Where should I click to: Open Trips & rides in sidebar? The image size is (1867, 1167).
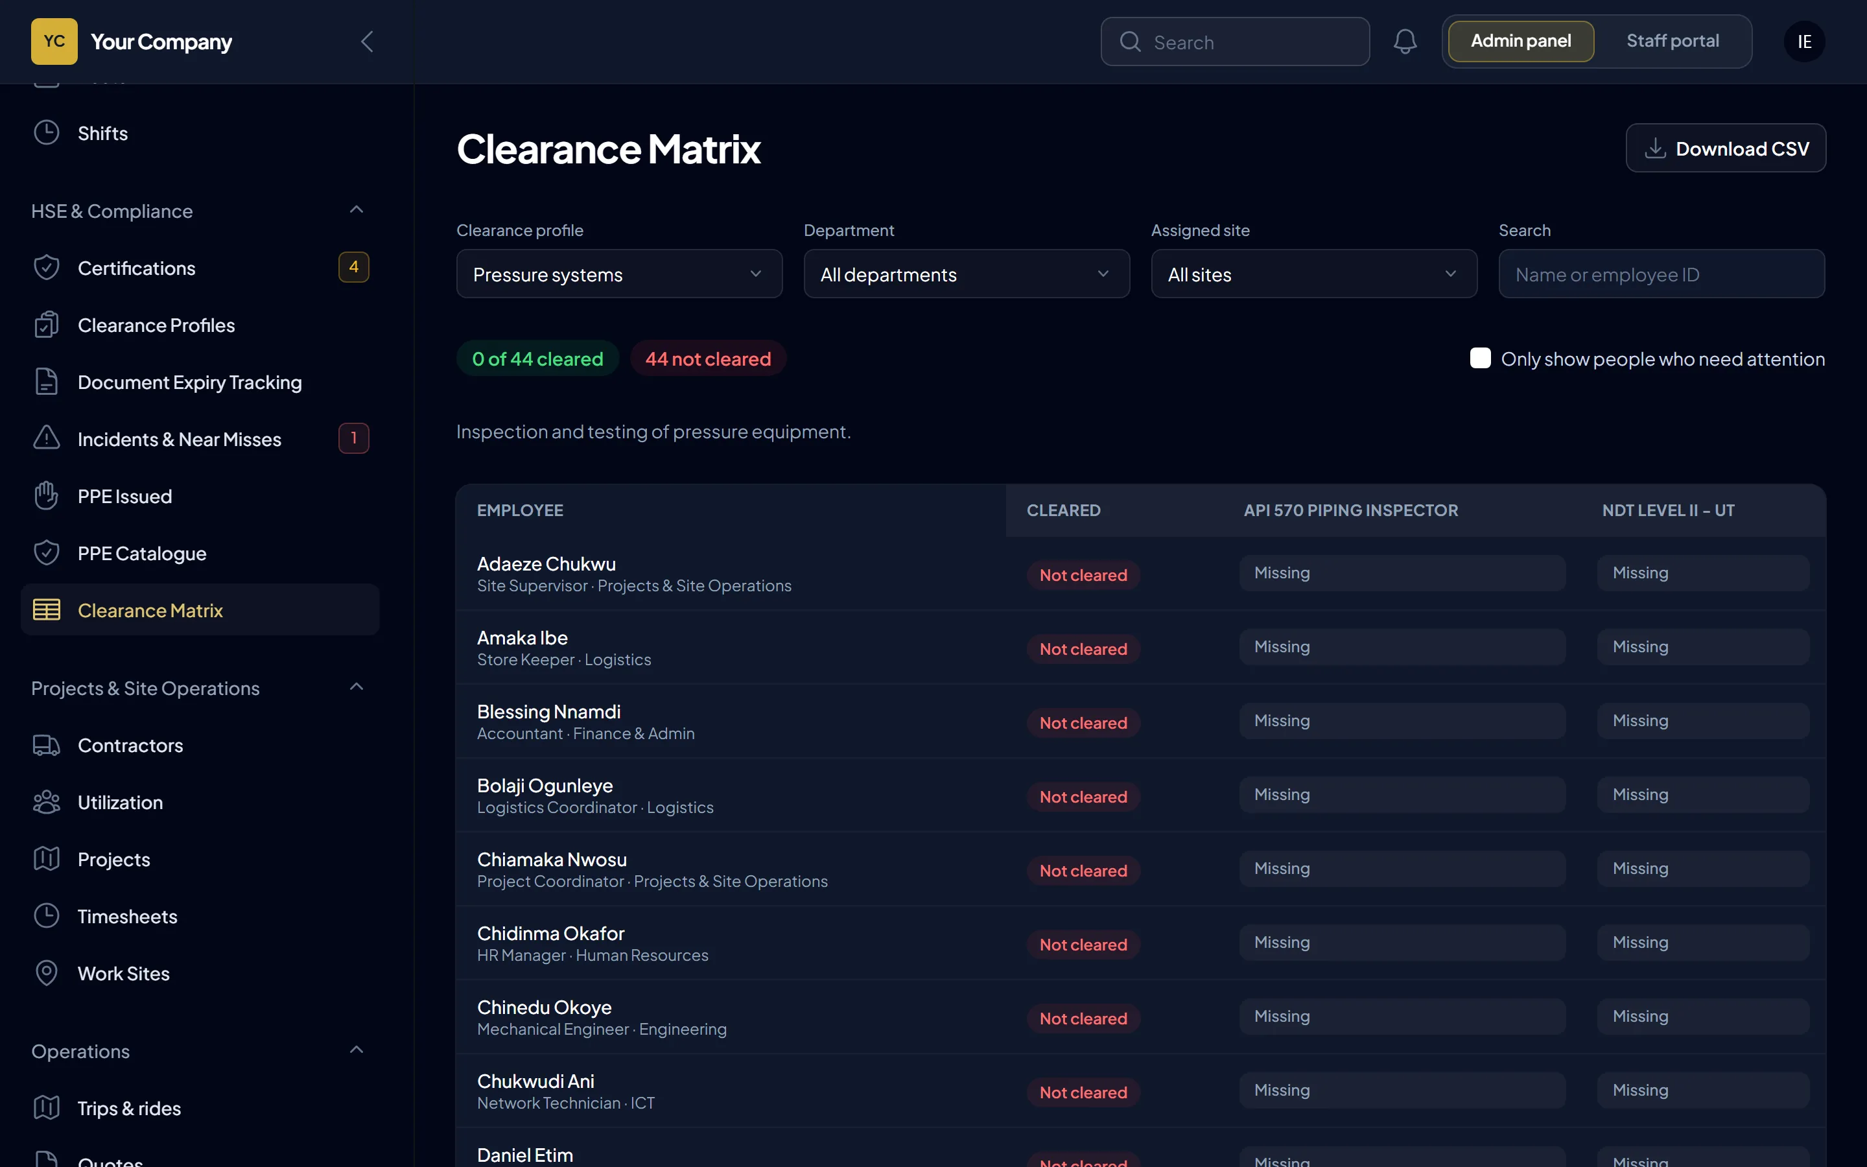[200, 1107]
